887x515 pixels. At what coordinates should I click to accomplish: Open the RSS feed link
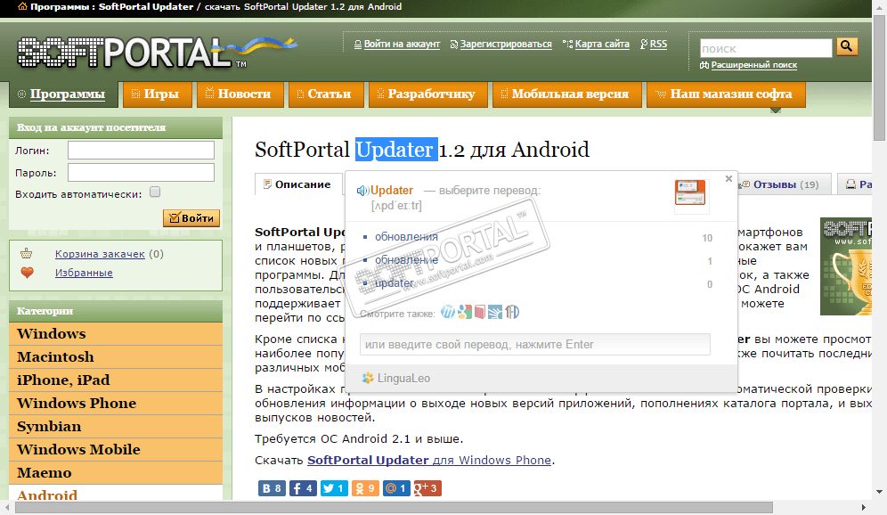[x=658, y=45]
